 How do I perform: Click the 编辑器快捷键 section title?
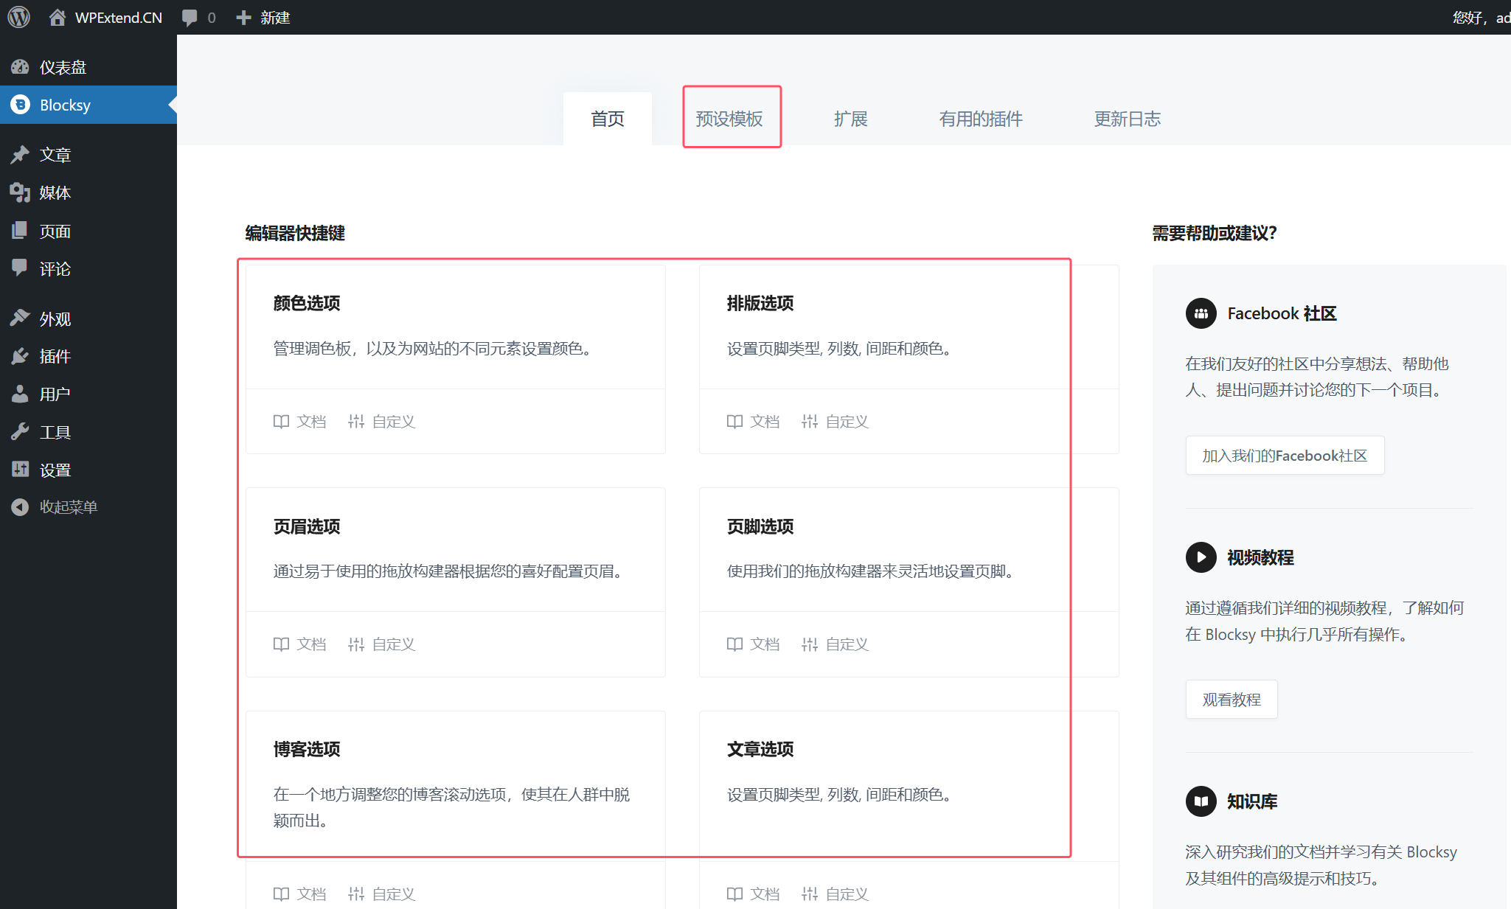click(295, 233)
